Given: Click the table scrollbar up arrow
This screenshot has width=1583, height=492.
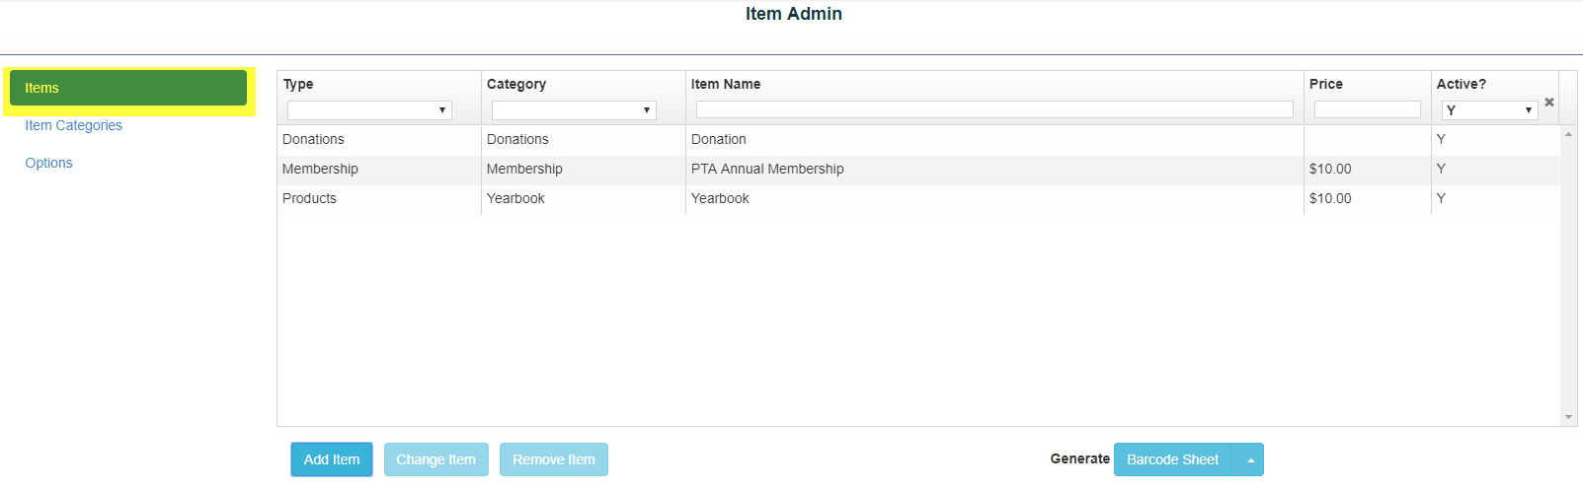Looking at the screenshot, I should coord(1568,134).
